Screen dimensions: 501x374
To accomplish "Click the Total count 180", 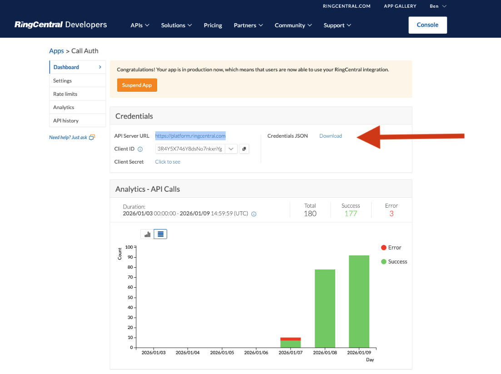I will pos(310,214).
